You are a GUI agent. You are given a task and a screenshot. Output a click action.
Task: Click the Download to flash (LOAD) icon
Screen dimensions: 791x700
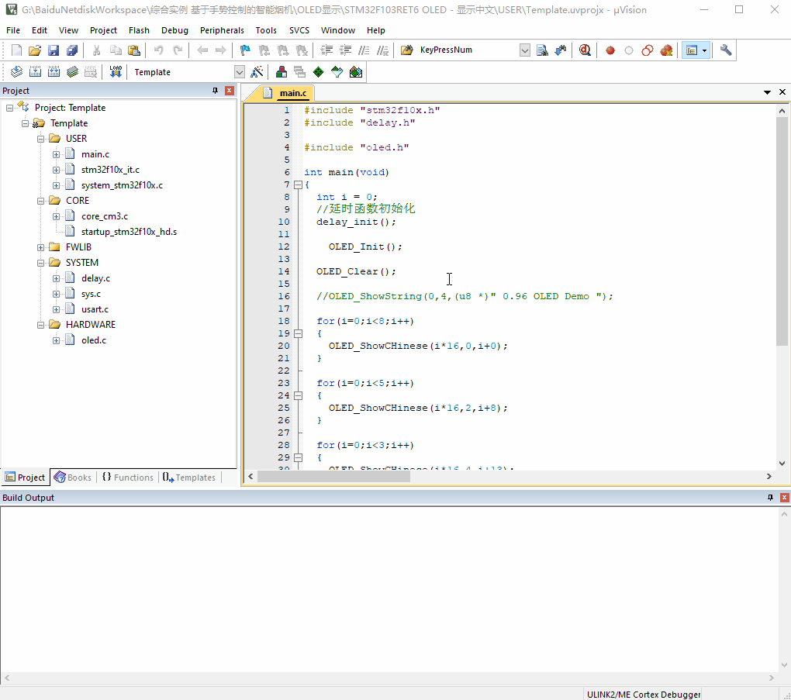tap(116, 72)
